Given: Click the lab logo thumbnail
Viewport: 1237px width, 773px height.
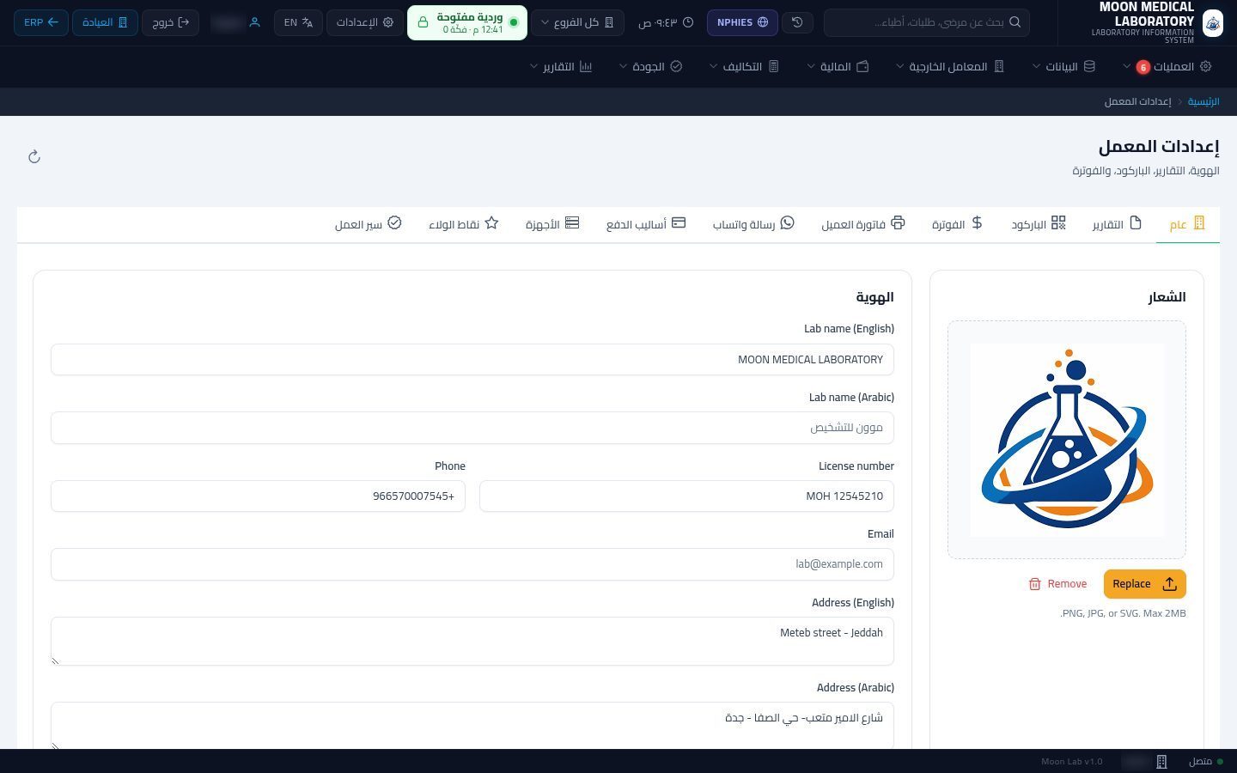Looking at the screenshot, I should click(1067, 440).
